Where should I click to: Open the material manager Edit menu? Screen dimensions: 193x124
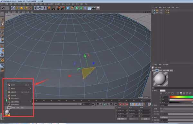(14, 108)
